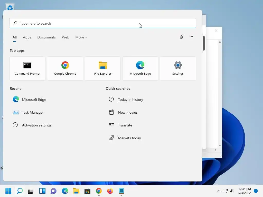This screenshot has width=263, height=197.
Task: Click scroll-down arrow in background window
Action: (220, 145)
